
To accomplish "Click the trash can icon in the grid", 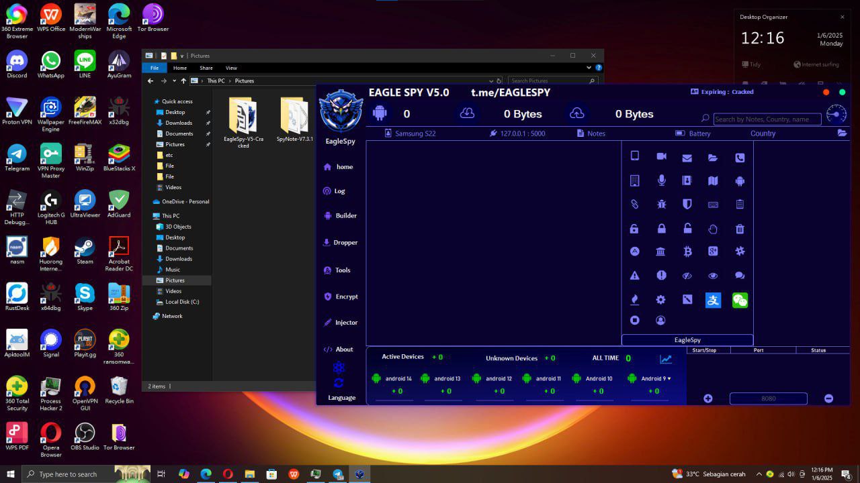I will point(740,229).
